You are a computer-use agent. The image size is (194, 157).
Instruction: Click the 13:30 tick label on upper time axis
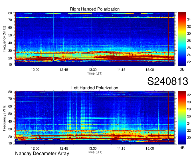[x=92, y=70]
